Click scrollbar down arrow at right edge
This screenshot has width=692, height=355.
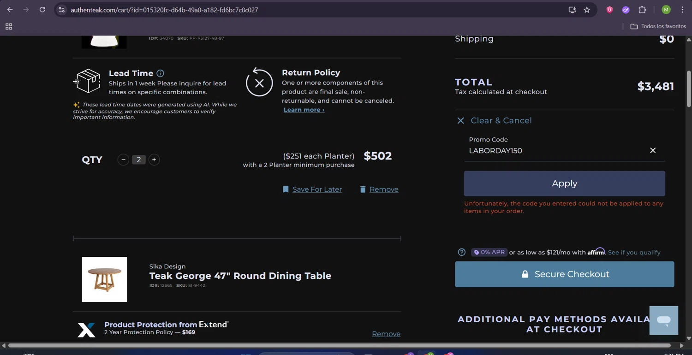tap(689, 338)
